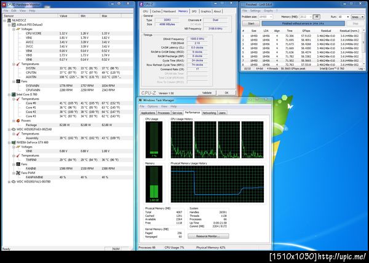
Task: Click the Intel Core Temperatures thermometer icon
Action: pyautogui.click(x=18, y=99)
